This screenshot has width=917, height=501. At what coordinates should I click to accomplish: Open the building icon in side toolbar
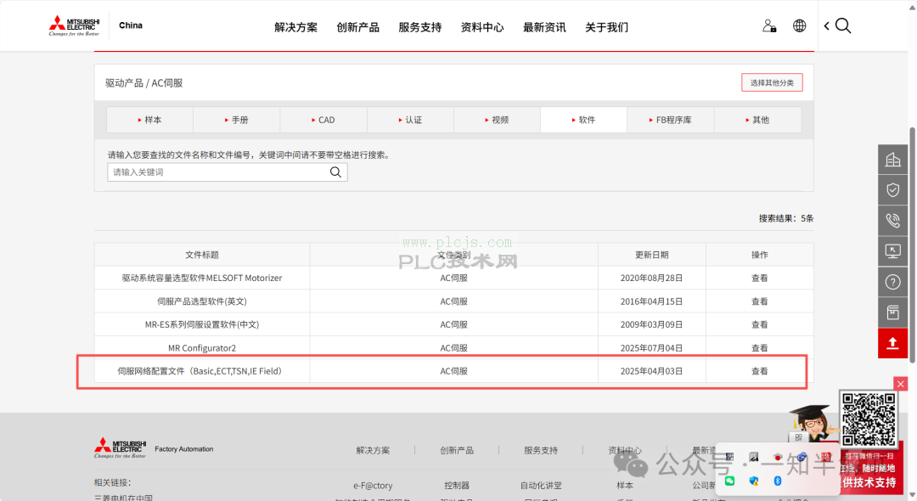click(x=892, y=159)
